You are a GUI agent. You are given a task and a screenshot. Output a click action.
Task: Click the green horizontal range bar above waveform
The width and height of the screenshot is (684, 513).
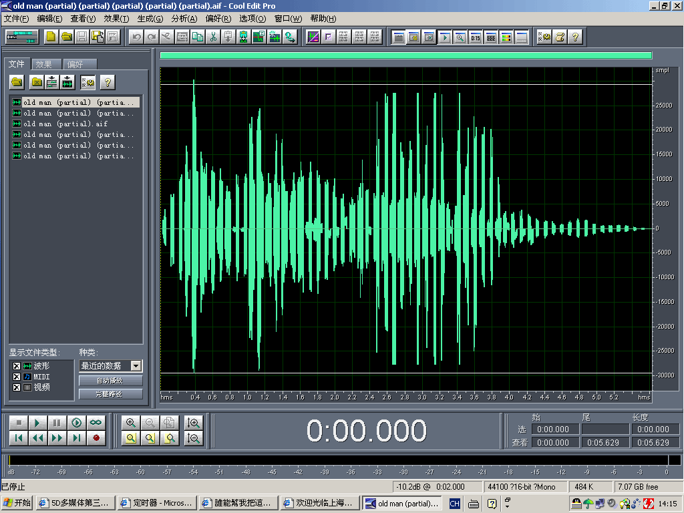click(x=405, y=55)
